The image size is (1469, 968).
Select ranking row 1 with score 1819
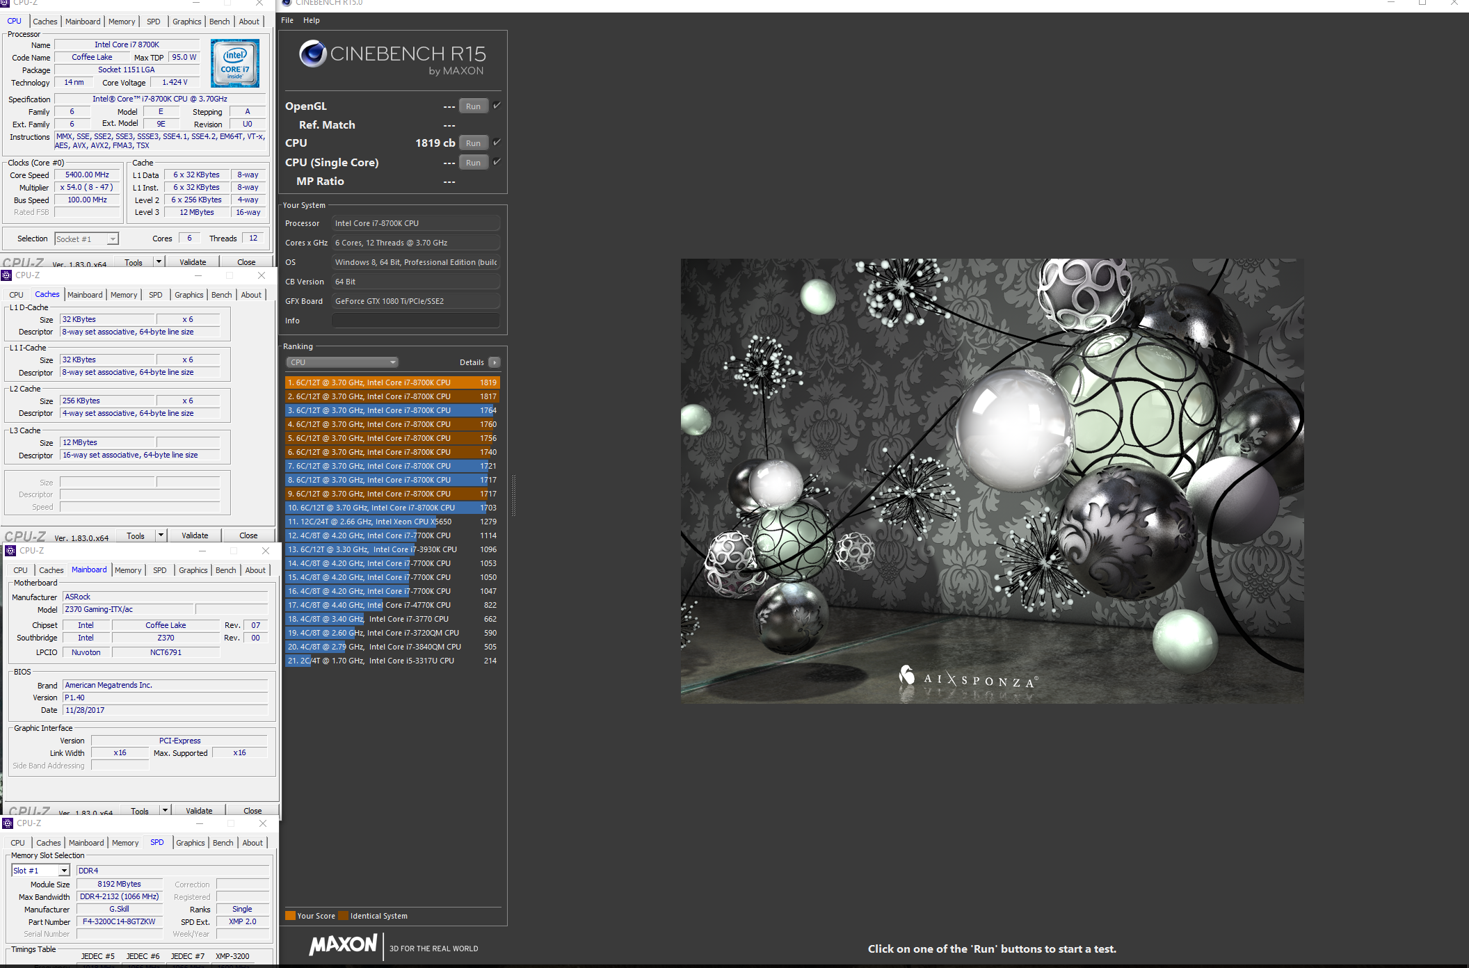click(392, 382)
